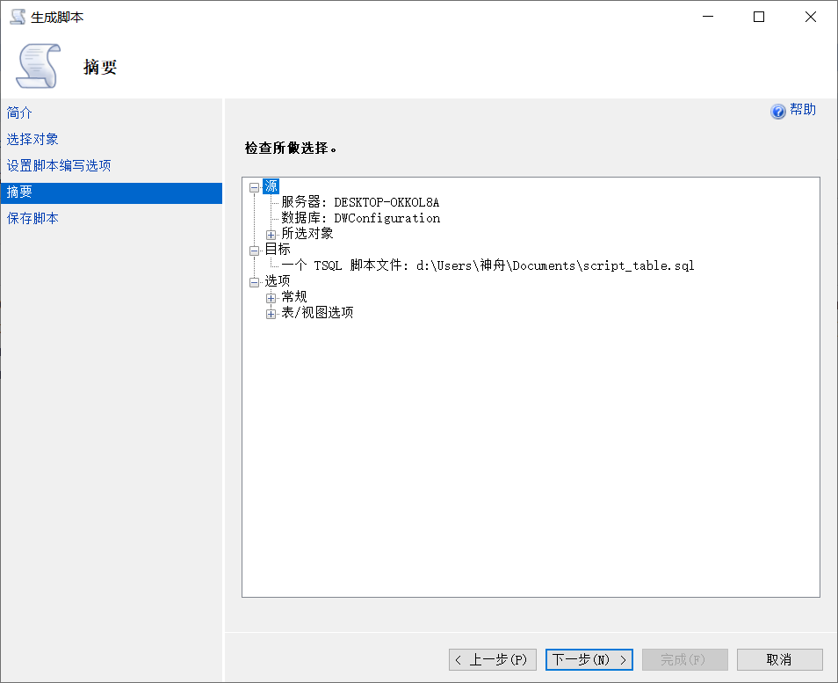The image size is (838, 683).
Task: Select the 源 tree item label
Action: [271, 186]
